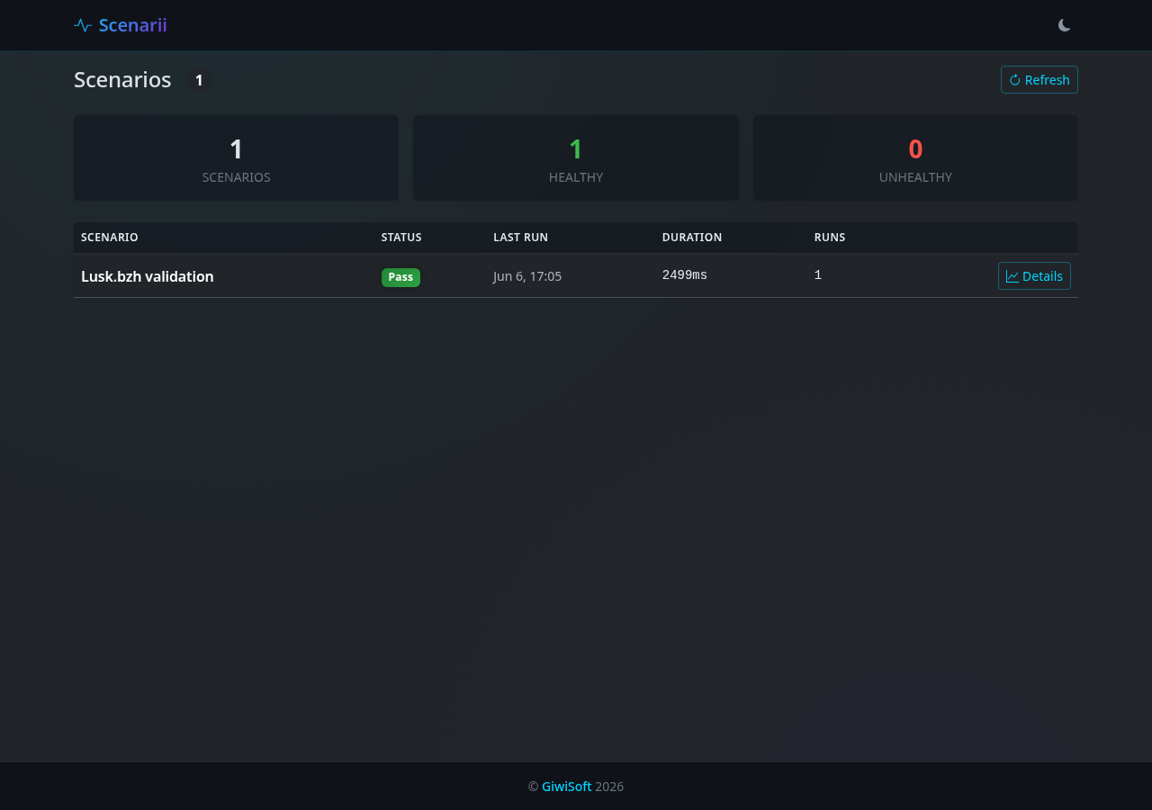Screen dimensions: 1152x810
Task: Refresh the scenarios list
Action: pos(1039,80)
